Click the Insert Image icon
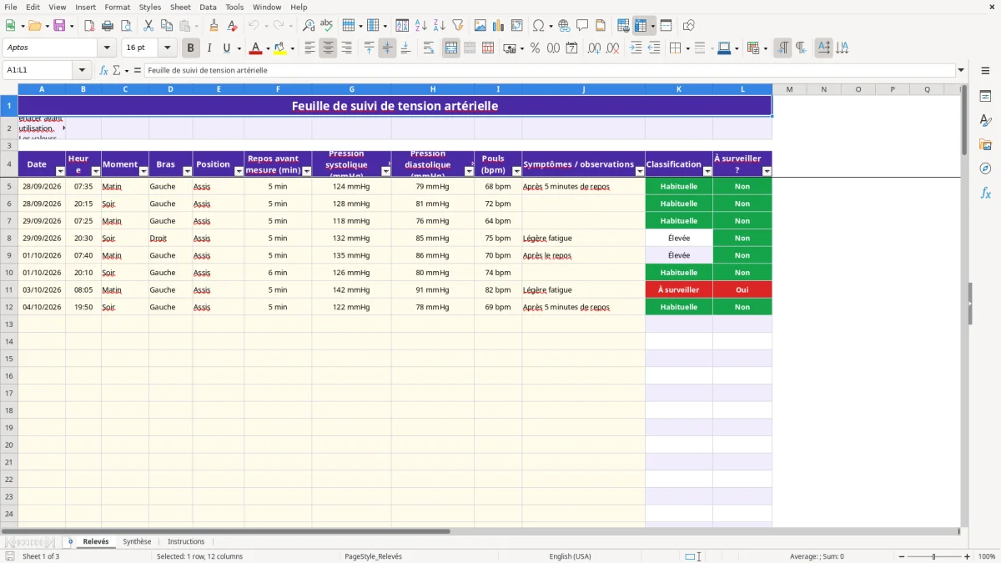 pos(480,26)
